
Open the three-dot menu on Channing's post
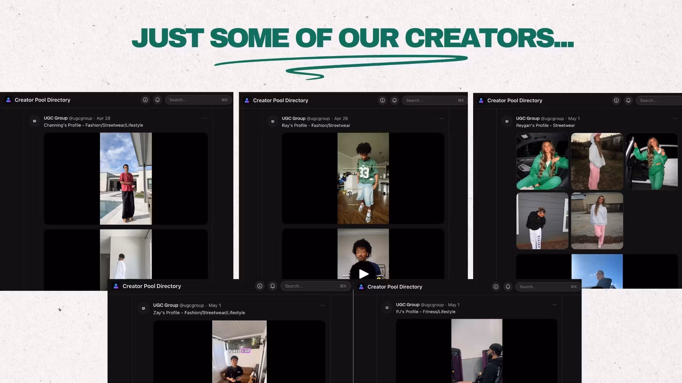click(x=205, y=118)
